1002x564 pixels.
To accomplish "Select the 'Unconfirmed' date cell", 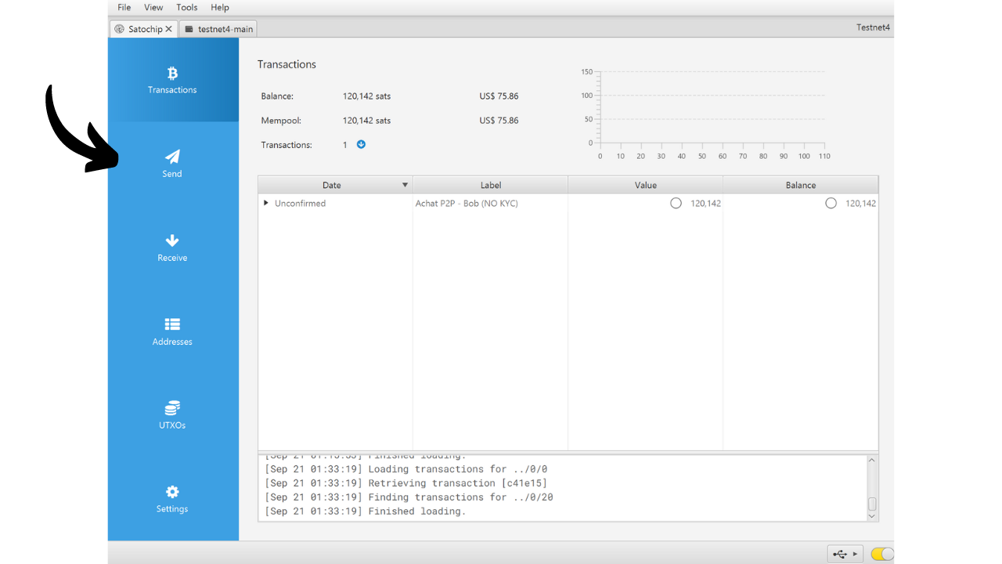I will pyautogui.click(x=300, y=203).
